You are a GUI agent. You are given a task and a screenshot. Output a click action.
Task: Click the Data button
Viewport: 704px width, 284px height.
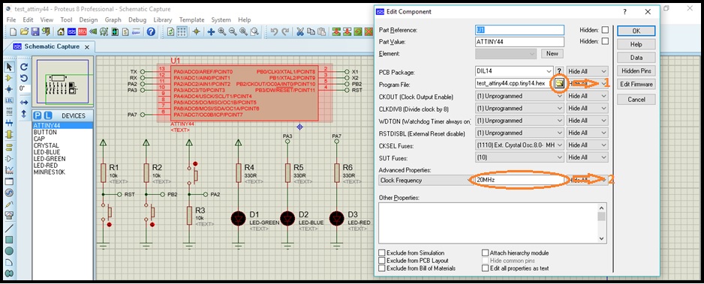pos(636,58)
